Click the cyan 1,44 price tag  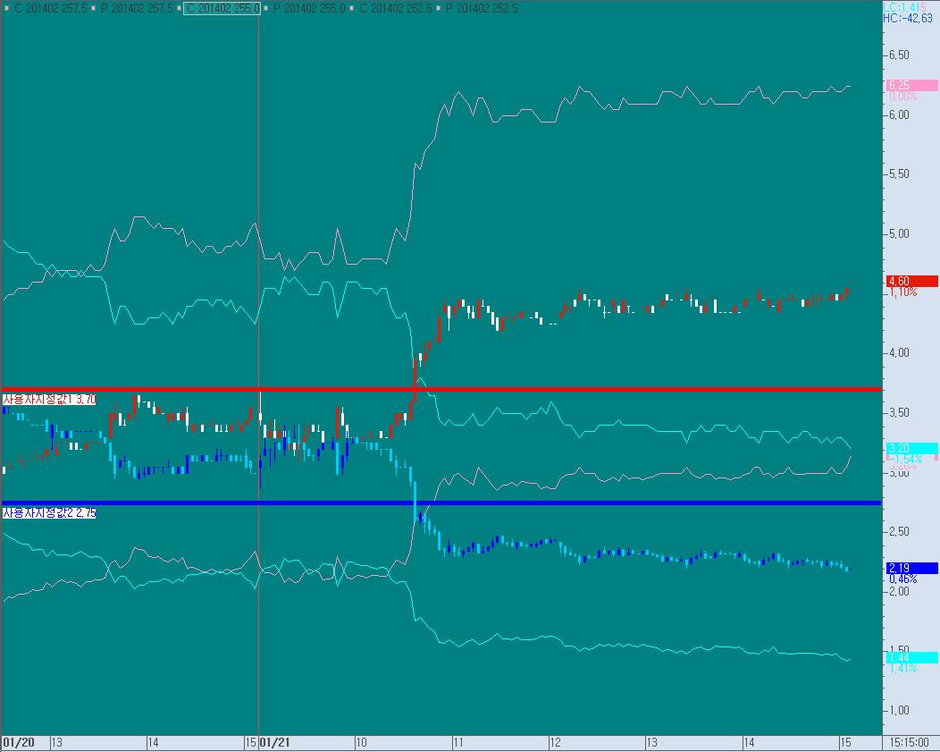pos(911,657)
